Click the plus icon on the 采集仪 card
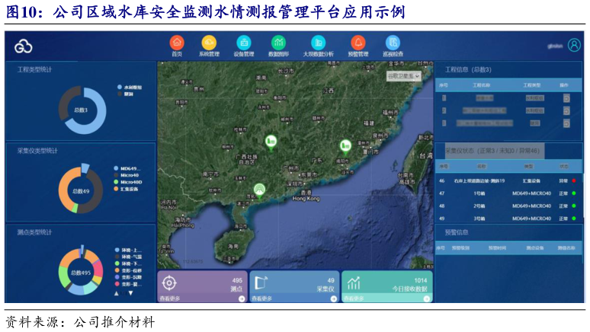590x332 pixels. tap(333, 299)
